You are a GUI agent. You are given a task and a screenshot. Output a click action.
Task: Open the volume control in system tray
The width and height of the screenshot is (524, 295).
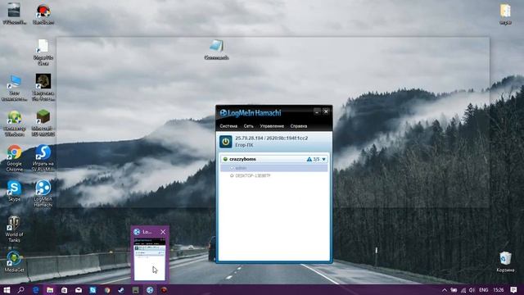tap(472, 290)
